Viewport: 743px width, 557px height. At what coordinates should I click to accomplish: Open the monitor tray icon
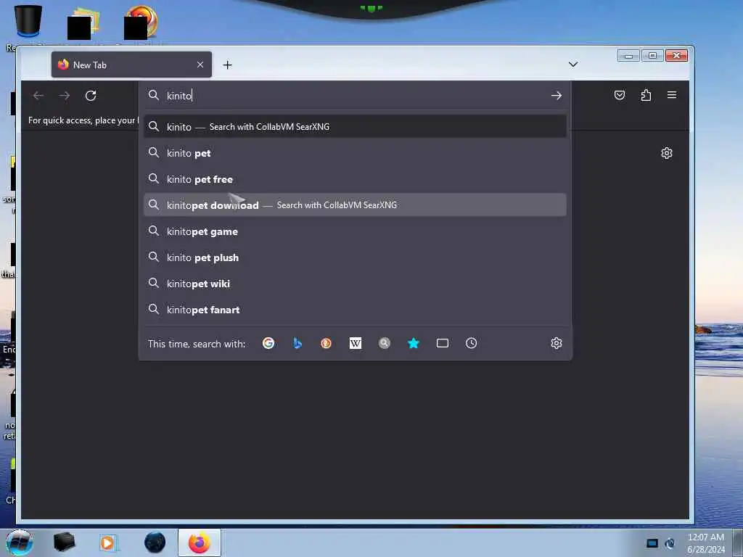pyautogui.click(x=652, y=543)
